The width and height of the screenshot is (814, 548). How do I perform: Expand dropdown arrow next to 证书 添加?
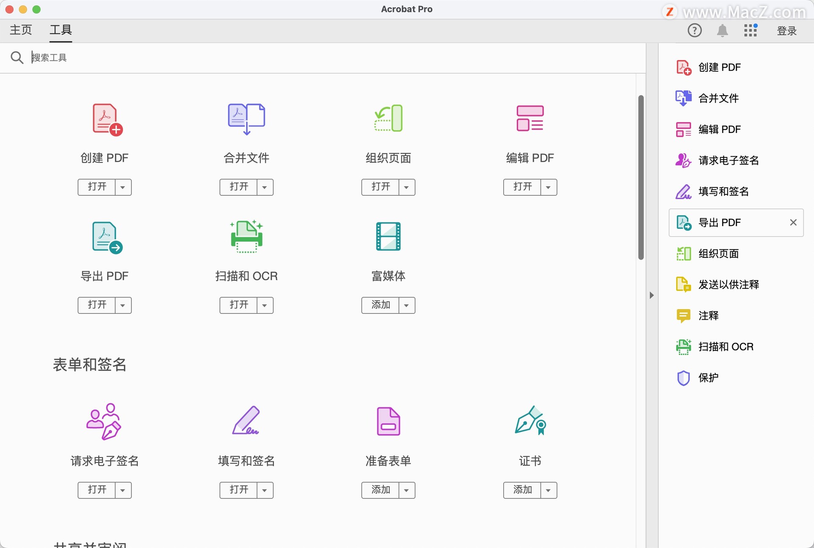(x=549, y=490)
